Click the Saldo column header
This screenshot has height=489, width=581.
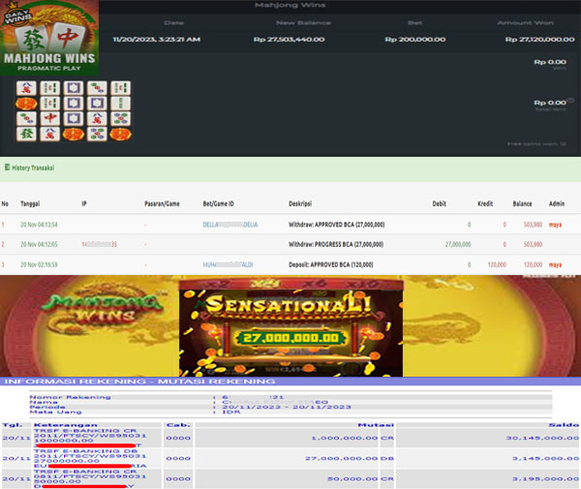pyautogui.click(x=564, y=424)
